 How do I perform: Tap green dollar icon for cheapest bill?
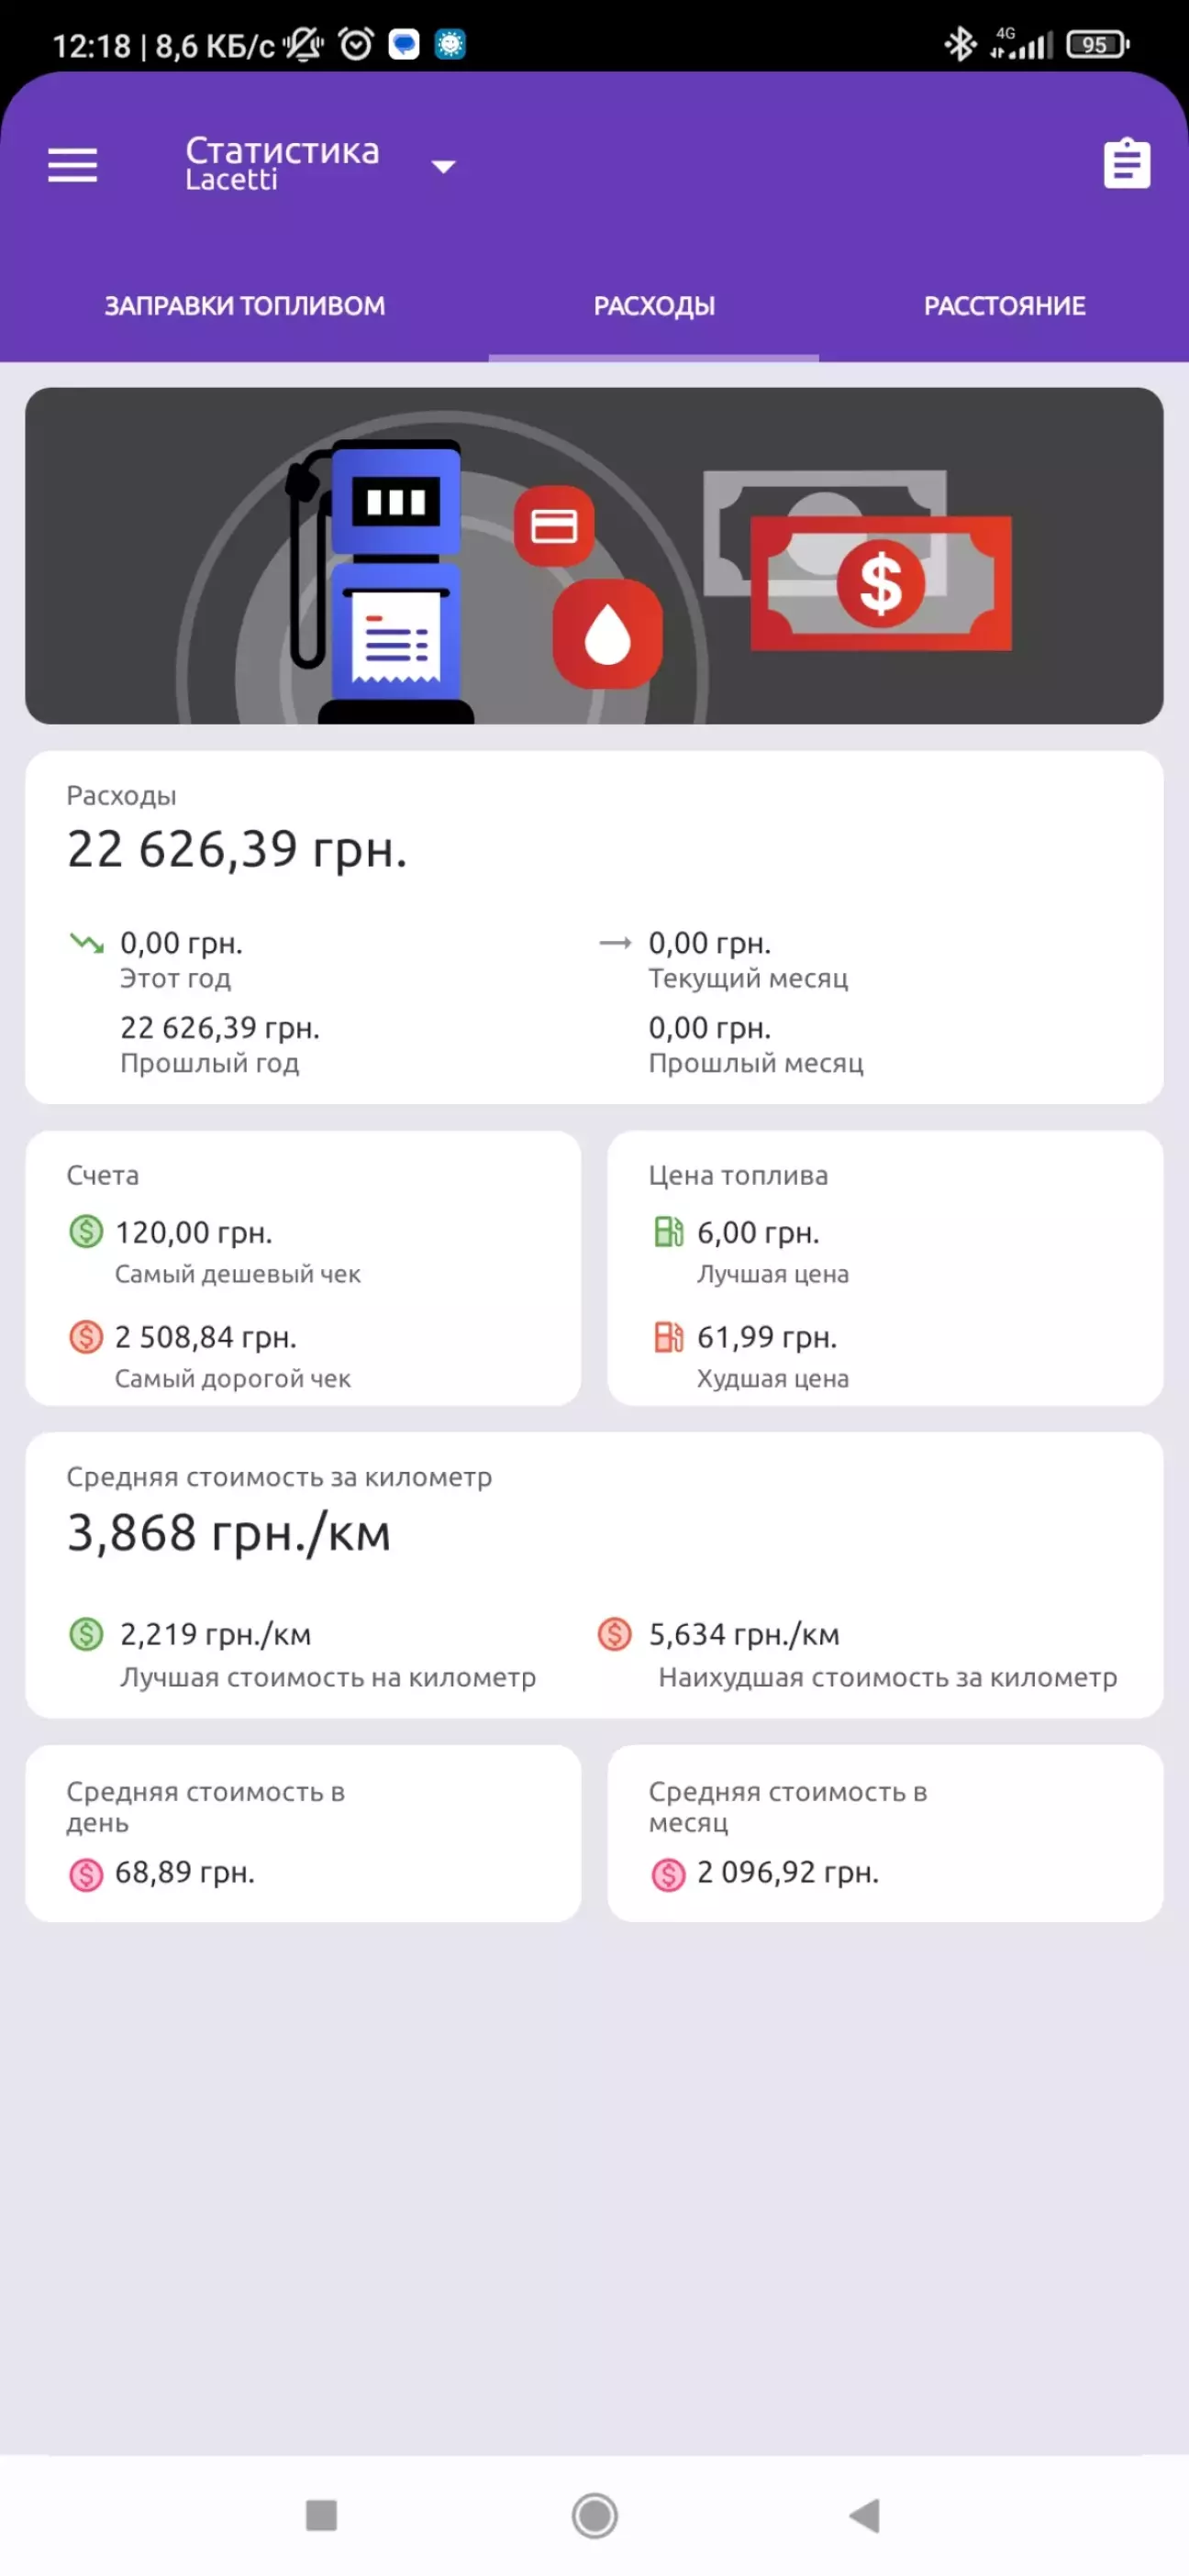pyautogui.click(x=86, y=1231)
